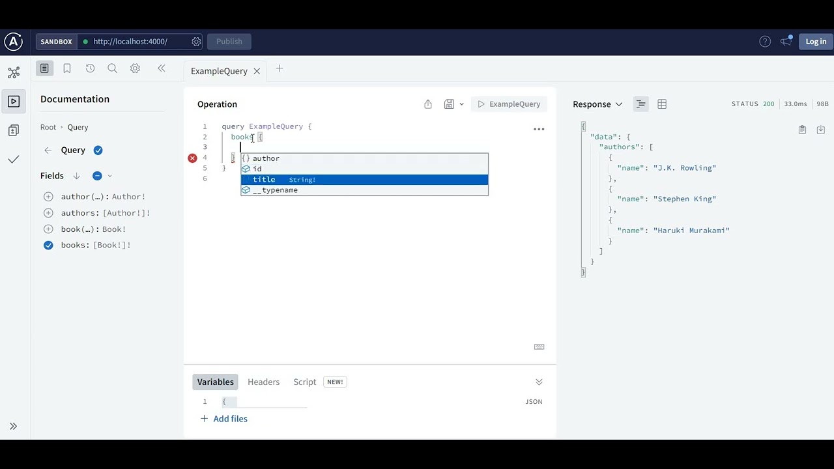Switch to the Script tab
This screenshot has width=834, height=469.
point(304,382)
